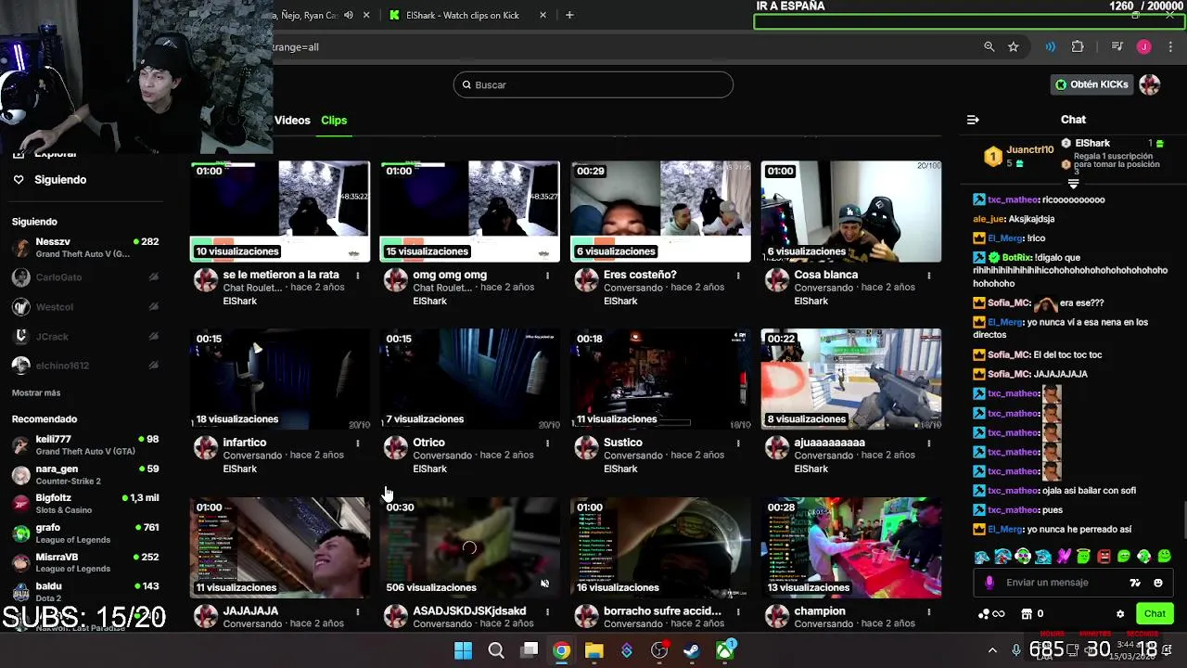Screen dimensions: 1187x668
Task: Open channel points infinity icon
Action: click(992, 613)
